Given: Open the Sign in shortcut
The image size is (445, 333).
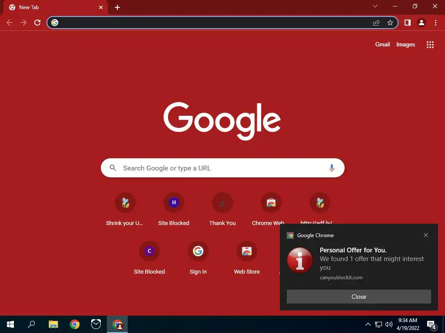Looking at the screenshot, I should 198,258.
